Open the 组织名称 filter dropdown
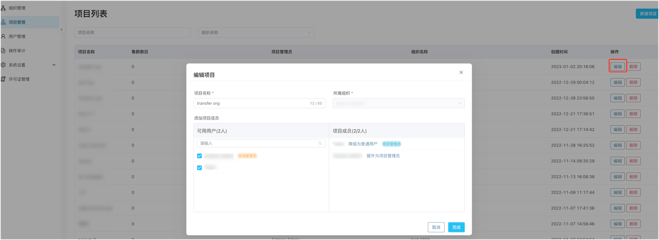The height and width of the screenshot is (240, 659). click(x=256, y=33)
